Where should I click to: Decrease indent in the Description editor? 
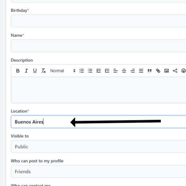coord(99,71)
